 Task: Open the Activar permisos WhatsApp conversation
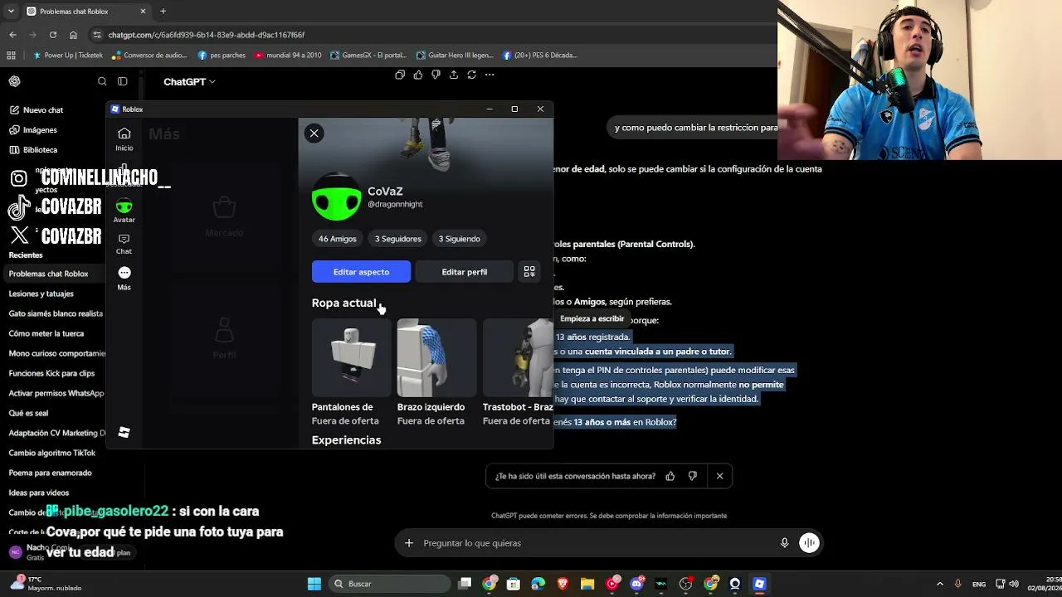55,393
